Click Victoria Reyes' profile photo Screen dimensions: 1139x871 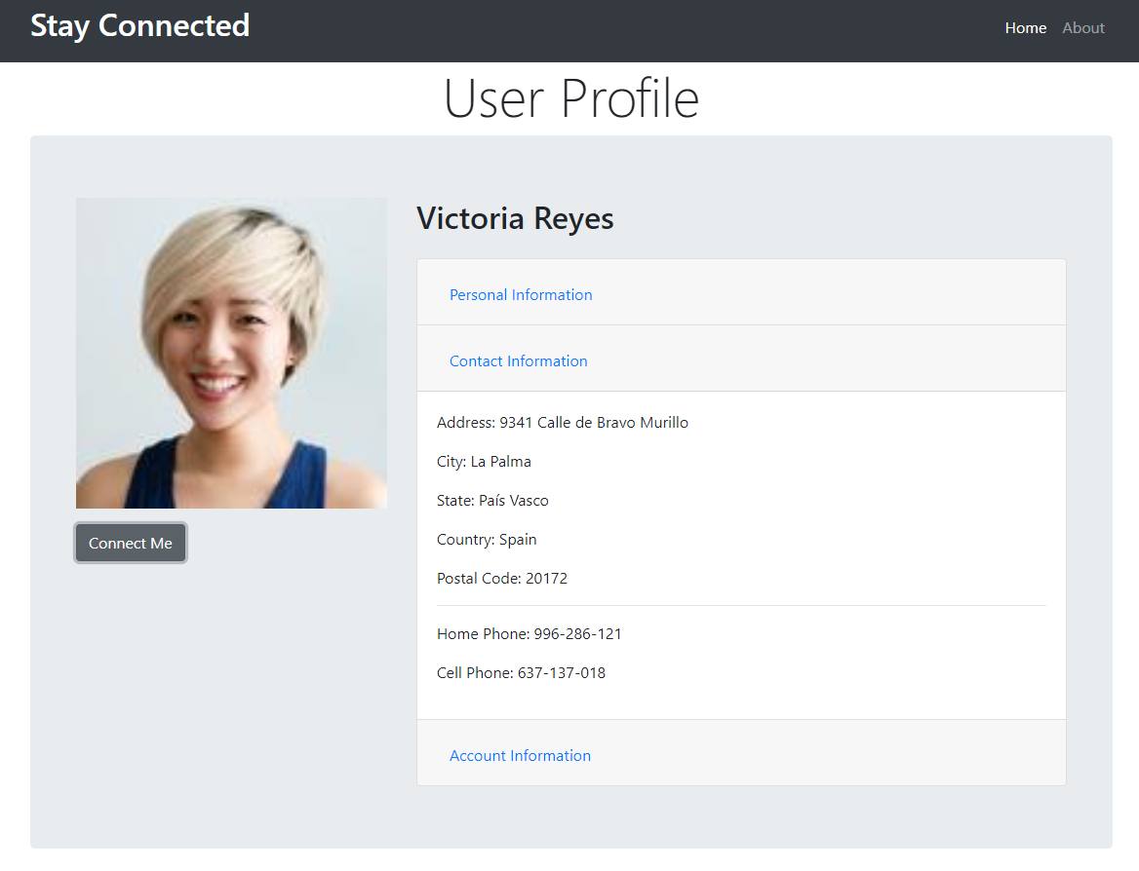(231, 353)
